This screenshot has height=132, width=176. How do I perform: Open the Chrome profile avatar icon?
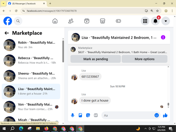point(166,11)
